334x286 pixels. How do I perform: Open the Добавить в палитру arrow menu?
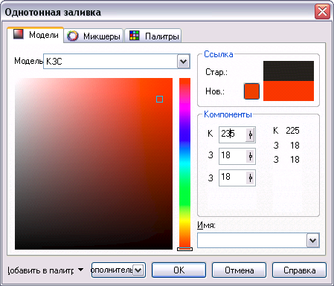tap(80, 270)
